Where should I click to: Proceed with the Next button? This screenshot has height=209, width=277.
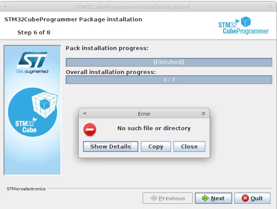pos(214,198)
